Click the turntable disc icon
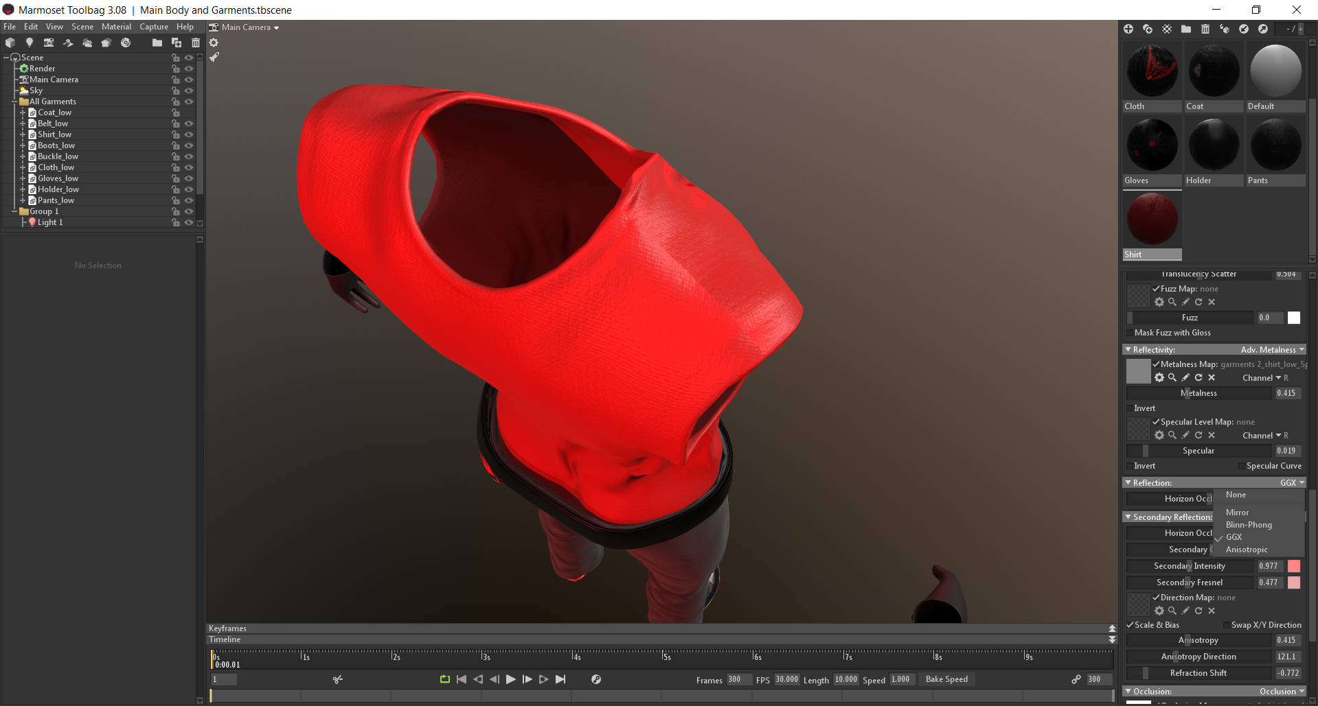 tap(126, 43)
